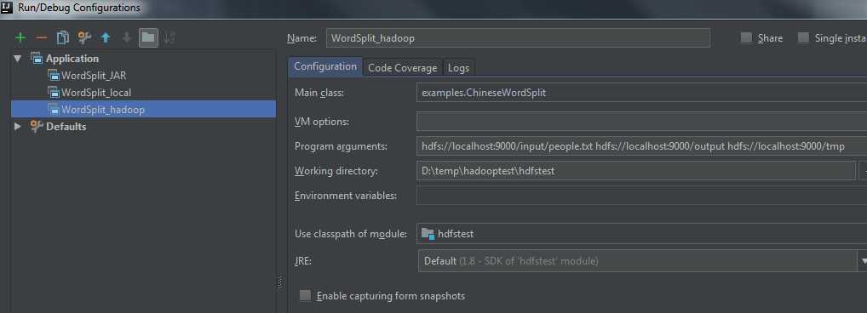
Task: Collapse the Application tree node
Action: coord(18,58)
